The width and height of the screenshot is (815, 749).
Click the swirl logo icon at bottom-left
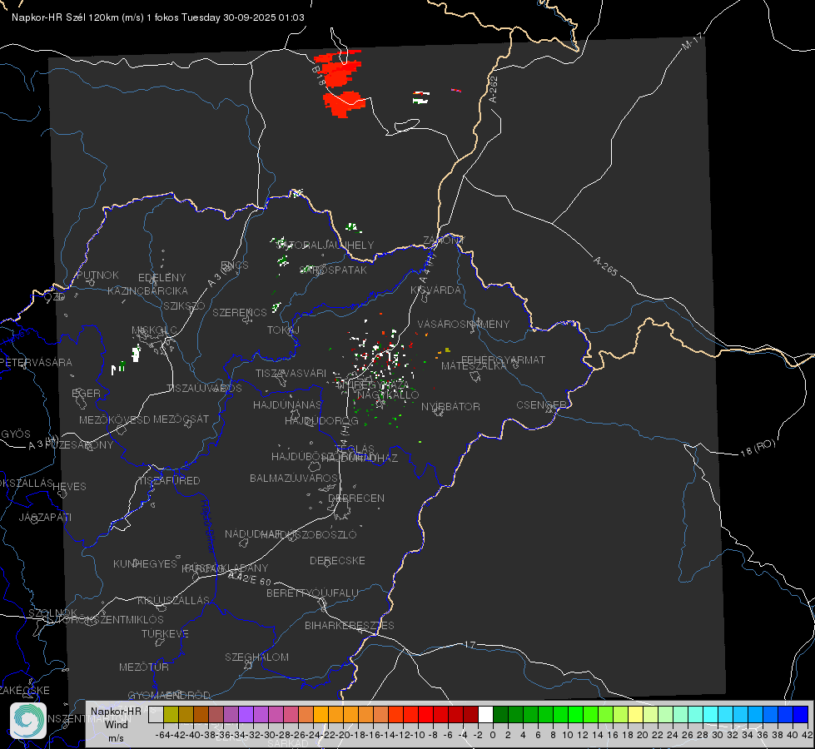[28, 721]
